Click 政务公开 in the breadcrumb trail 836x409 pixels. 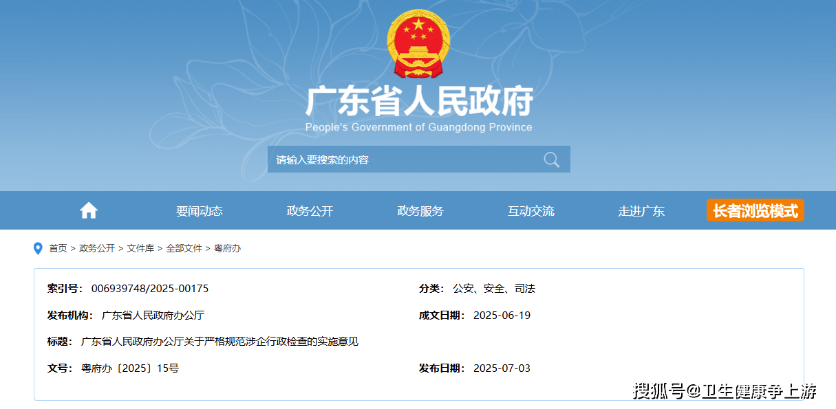click(97, 248)
